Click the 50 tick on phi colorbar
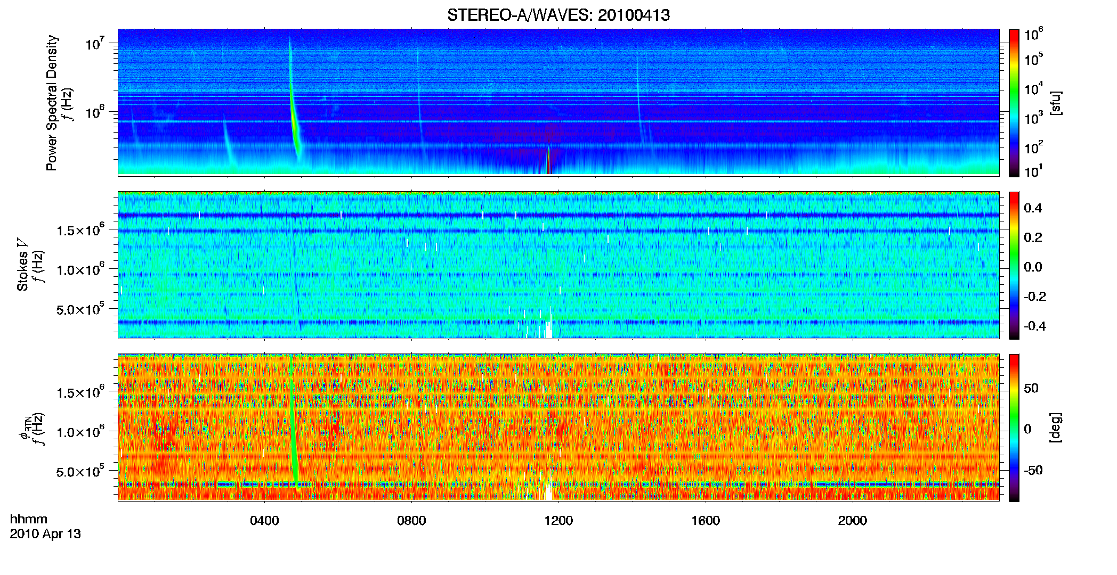Viewport: 1117px width, 575px height. [1031, 388]
